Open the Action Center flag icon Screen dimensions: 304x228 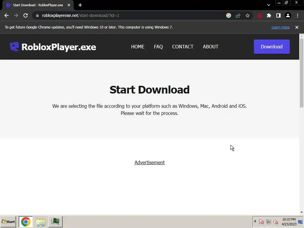click(x=261, y=221)
